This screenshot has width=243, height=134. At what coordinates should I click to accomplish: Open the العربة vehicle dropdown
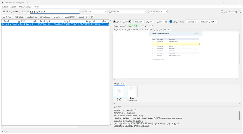click(97, 12)
